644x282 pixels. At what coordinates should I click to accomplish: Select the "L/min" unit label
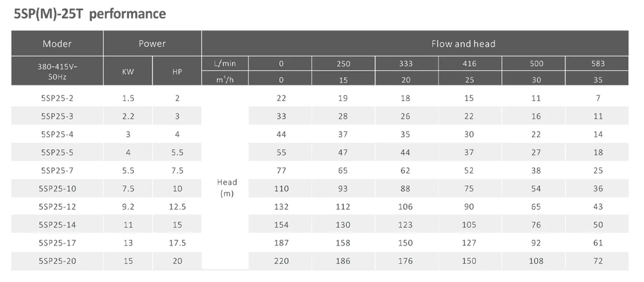224,64
